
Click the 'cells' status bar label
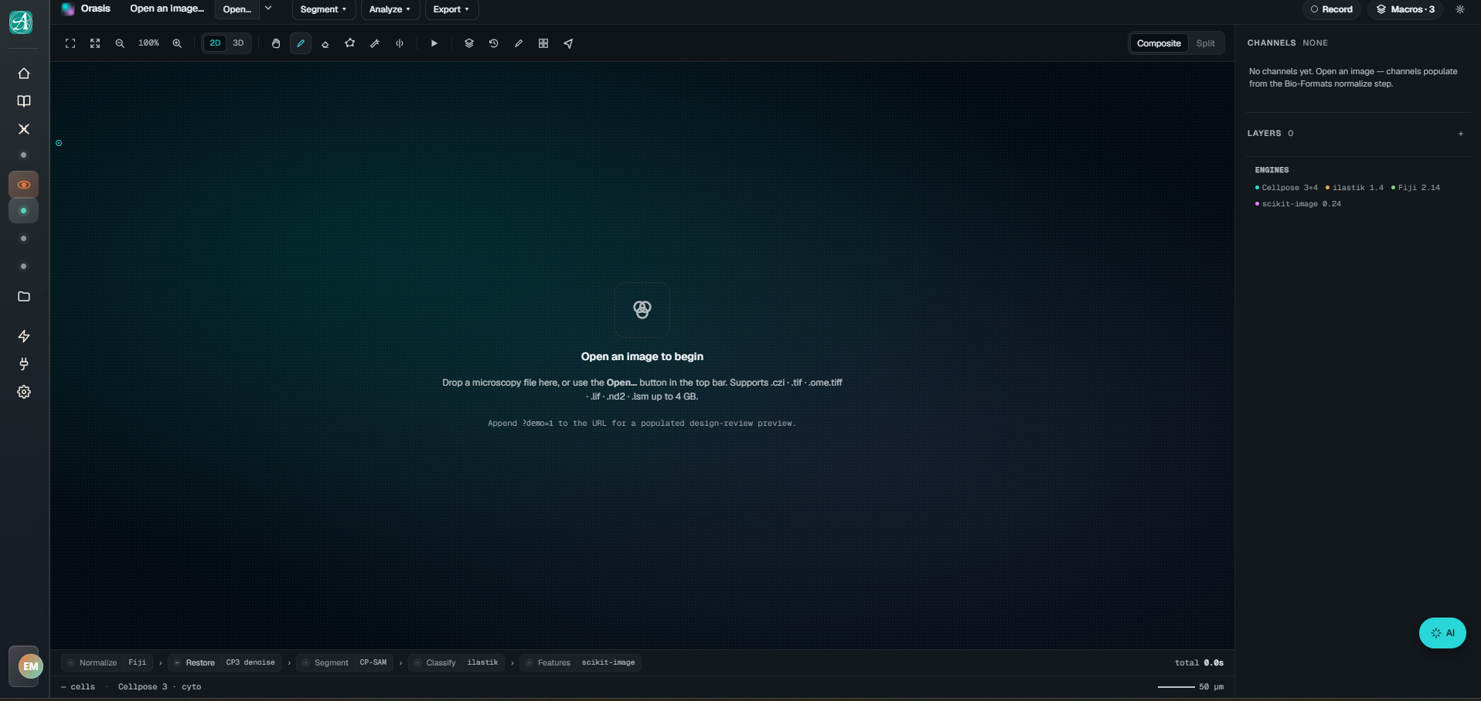point(78,686)
